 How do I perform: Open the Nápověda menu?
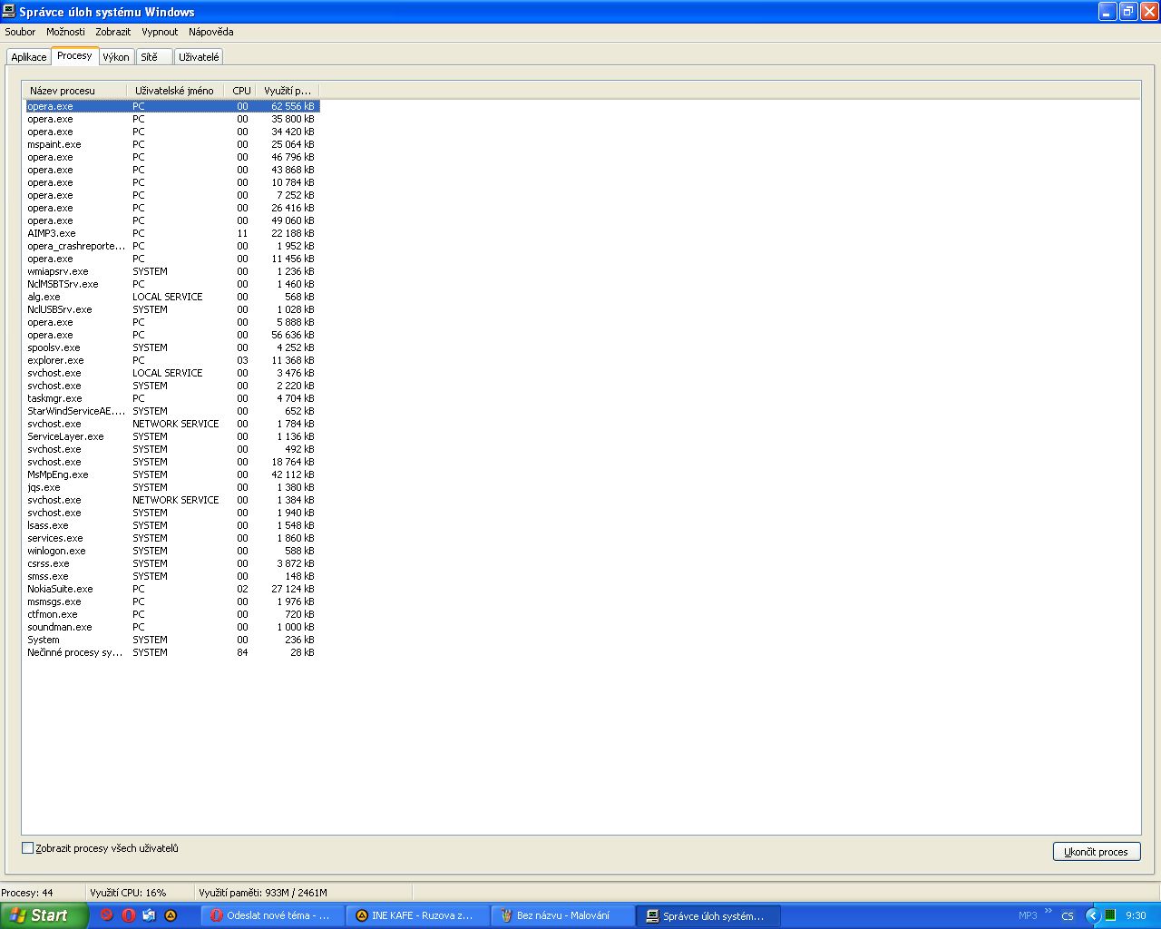(211, 32)
